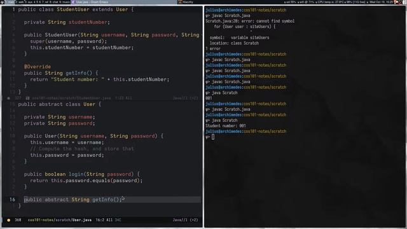Click "Scratch.java:20: error: cannot find symbol" line

[x=250, y=21]
